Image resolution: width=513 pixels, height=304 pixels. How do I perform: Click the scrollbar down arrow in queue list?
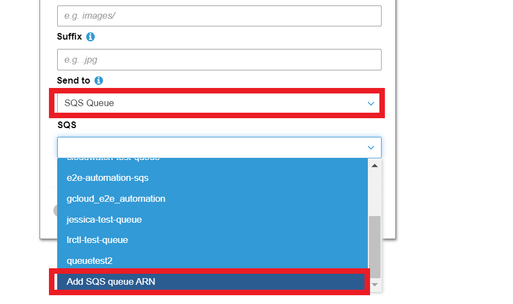[374, 284]
